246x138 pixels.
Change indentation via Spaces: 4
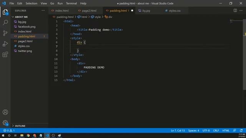click(x=194, y=130)
